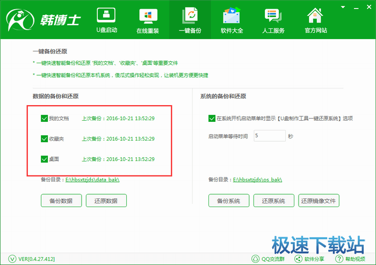This screenshot has height=265, width=376.
Task: Click the 备份数据 button
Action: click(61, 201)
